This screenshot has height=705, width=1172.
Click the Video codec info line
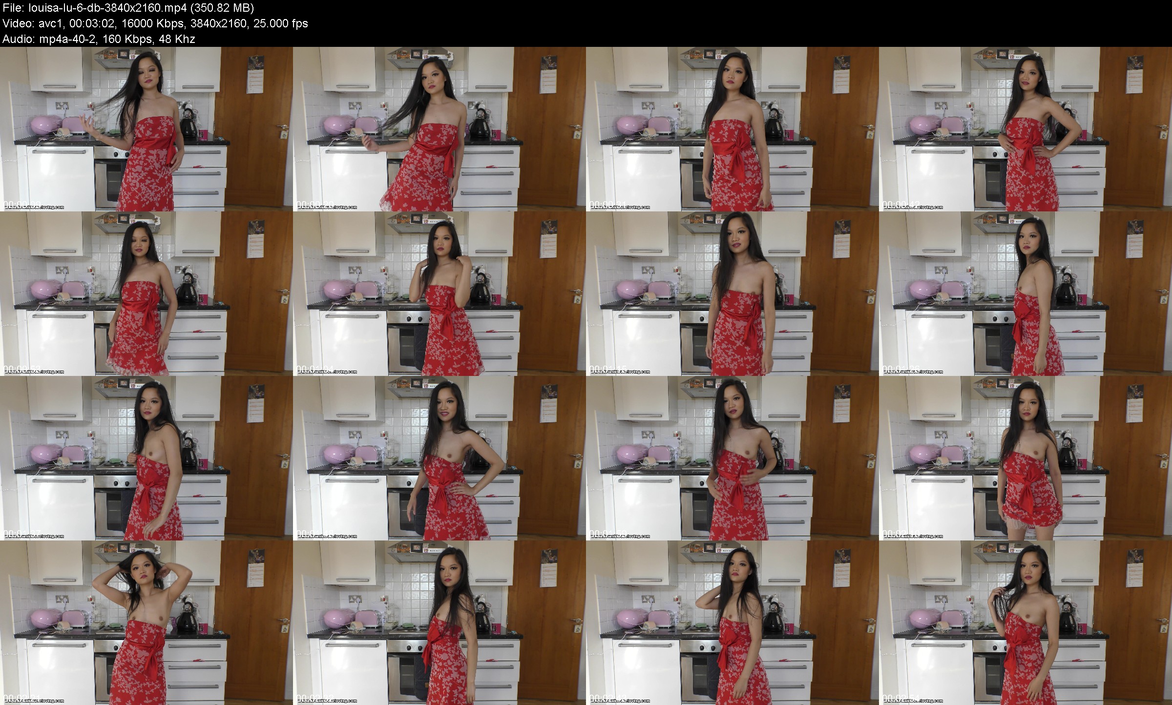tap(155, 23)
